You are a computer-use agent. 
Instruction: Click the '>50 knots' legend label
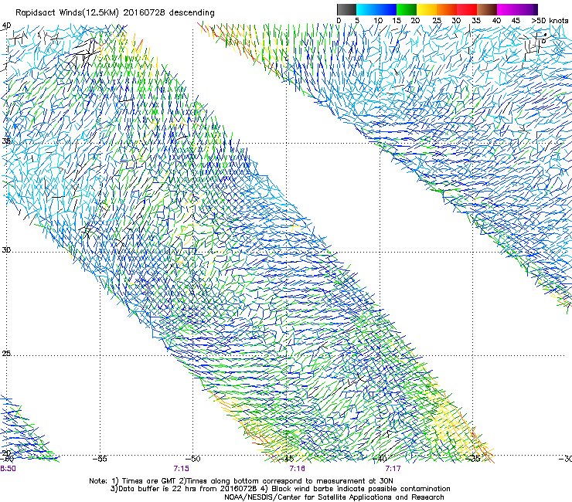click(550, 20)
